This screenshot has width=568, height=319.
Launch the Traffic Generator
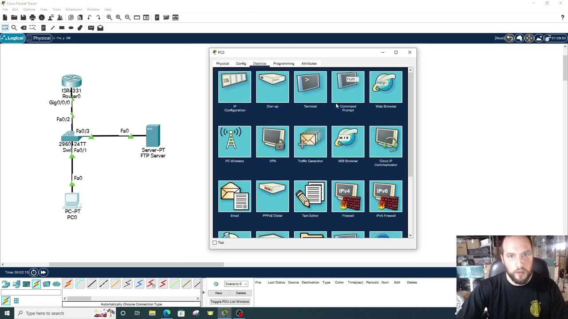click(x=310, y=142)
